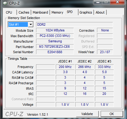Minimize the CPU-Z window
127x119 pixels.
[x=98, y=2]
